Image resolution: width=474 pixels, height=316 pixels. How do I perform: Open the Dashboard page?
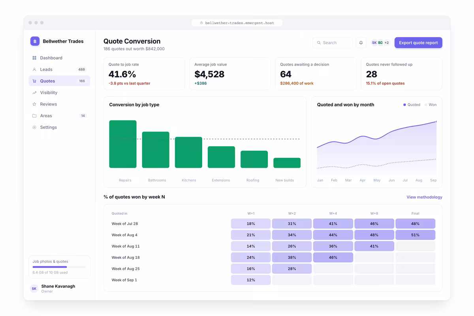pyautogui.click(x=59, y=58)
